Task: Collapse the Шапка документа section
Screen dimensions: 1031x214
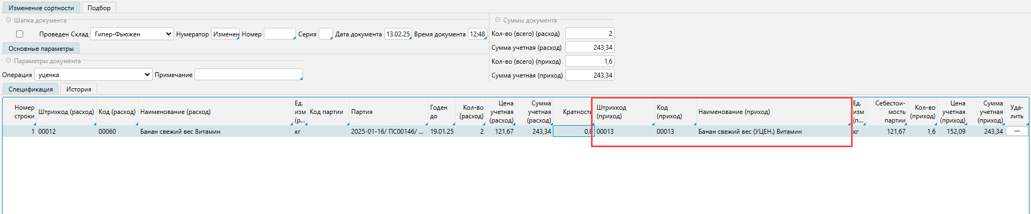Action: coord(8,20)
